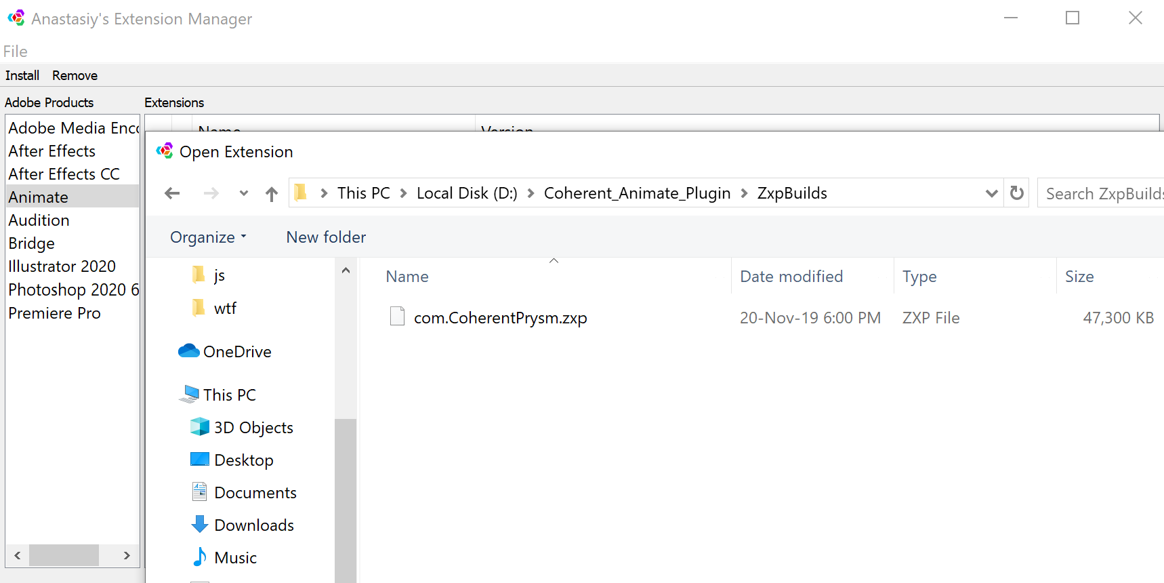
Task: Expand chevron before 'This PC' in breadcrumb
Action: coord(325,194)
